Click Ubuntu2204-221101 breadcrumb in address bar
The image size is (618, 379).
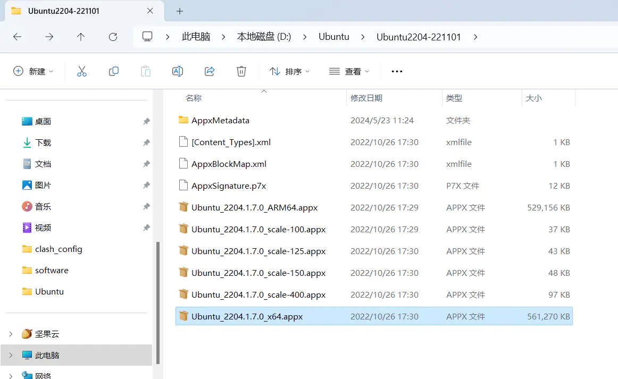[419, 37]
